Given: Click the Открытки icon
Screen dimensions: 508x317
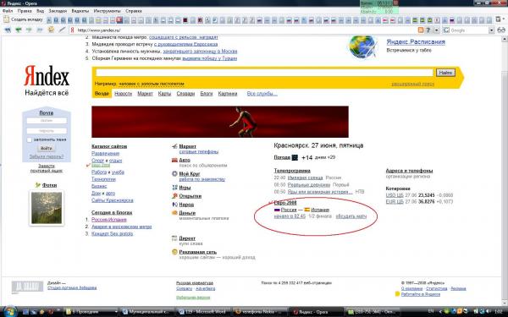Looking at the screenshot, I should 174,196.
